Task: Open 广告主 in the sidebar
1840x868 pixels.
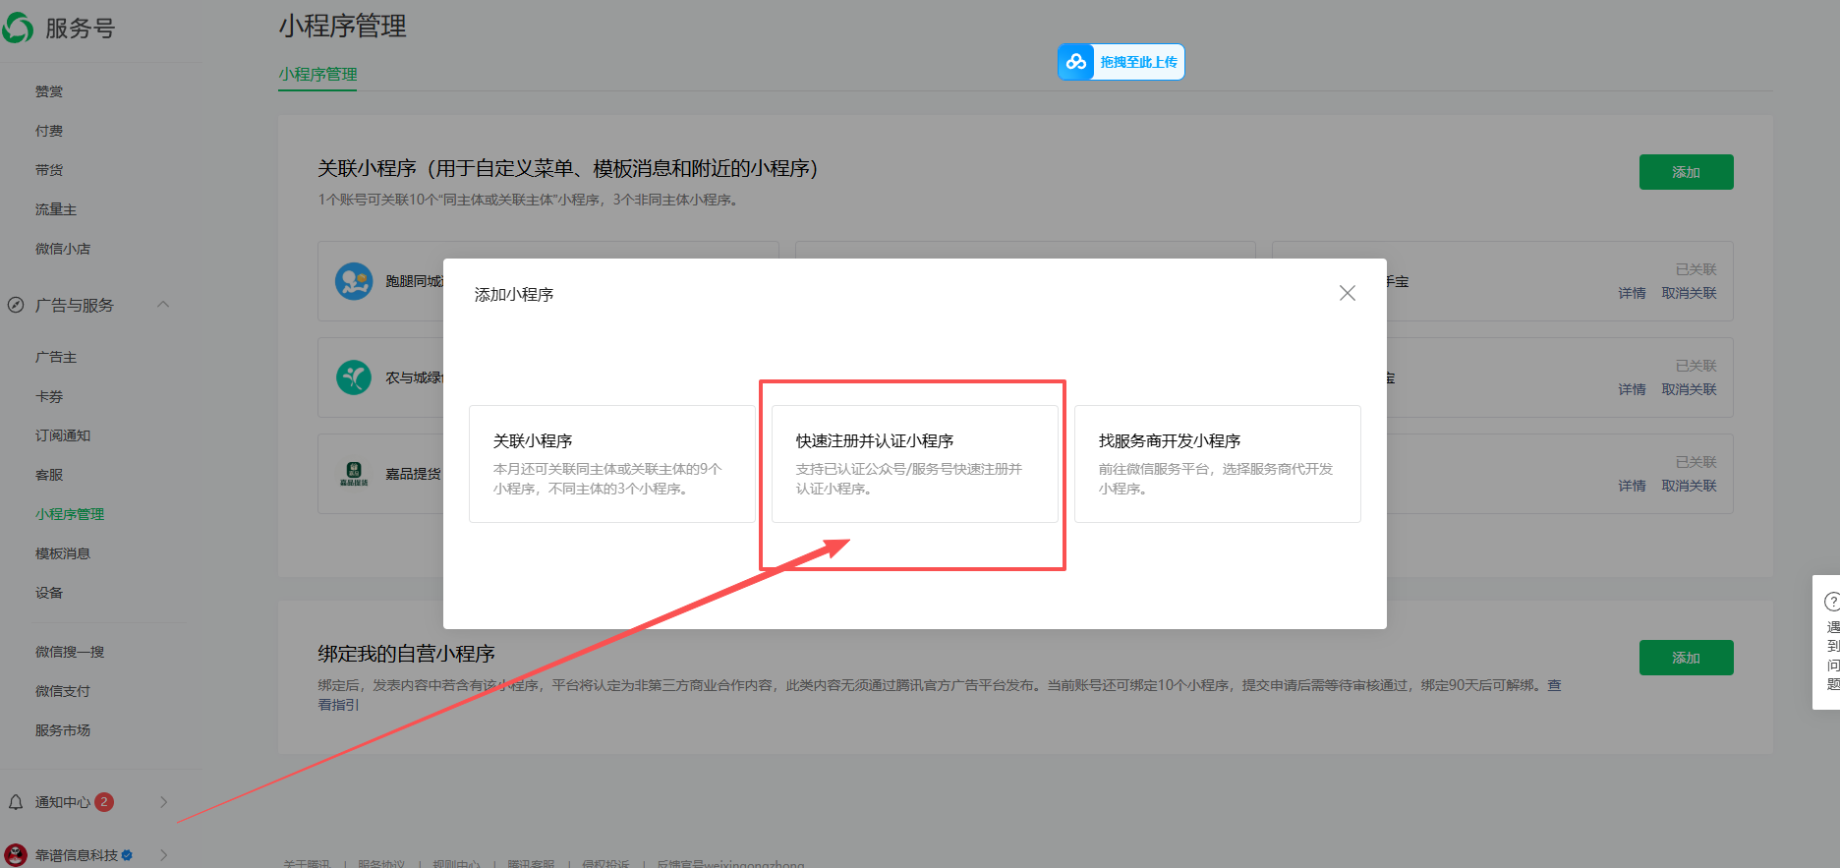Action: click(56, 357)
